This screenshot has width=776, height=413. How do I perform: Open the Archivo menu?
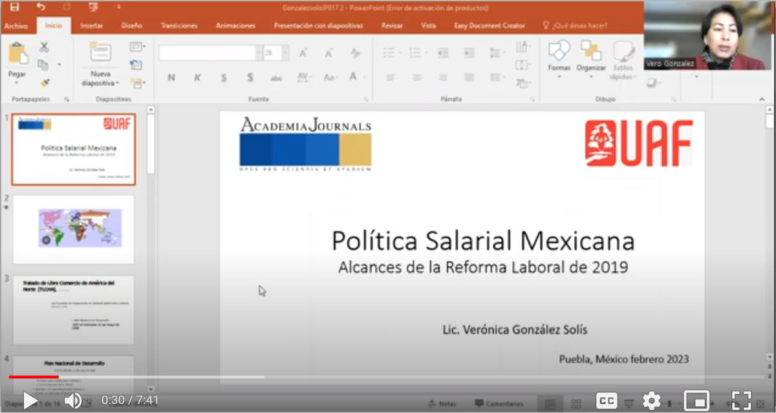(16, 26)
